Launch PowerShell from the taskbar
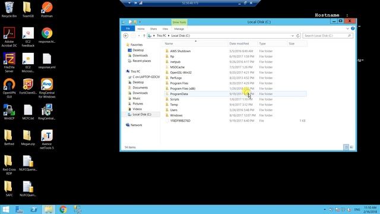Viewport: 380px width, 214px height. (34, 209)
